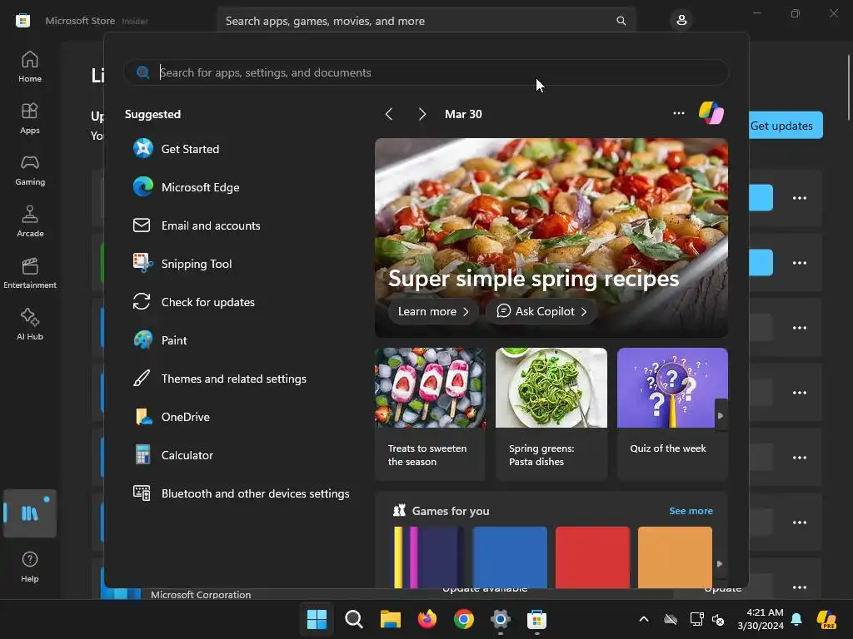This screenshot has width=853, height=639.
Task: Open Google Chrome from the taskbar
Action: pyautogui.click(x=463, y=619)
